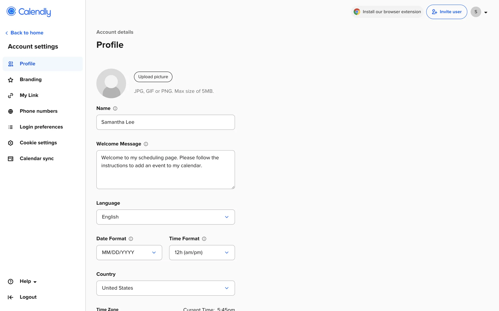
Task: Click the Logout arrow icon
Action: point(11,298)
